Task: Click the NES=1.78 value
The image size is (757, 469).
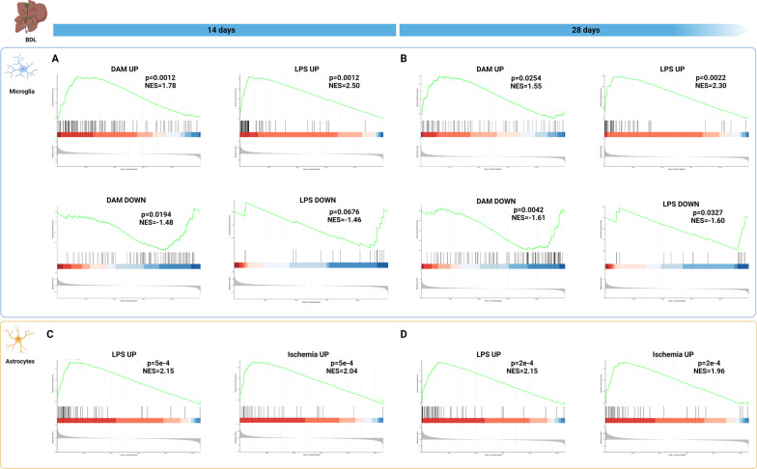Action: (x=160, y=85)
